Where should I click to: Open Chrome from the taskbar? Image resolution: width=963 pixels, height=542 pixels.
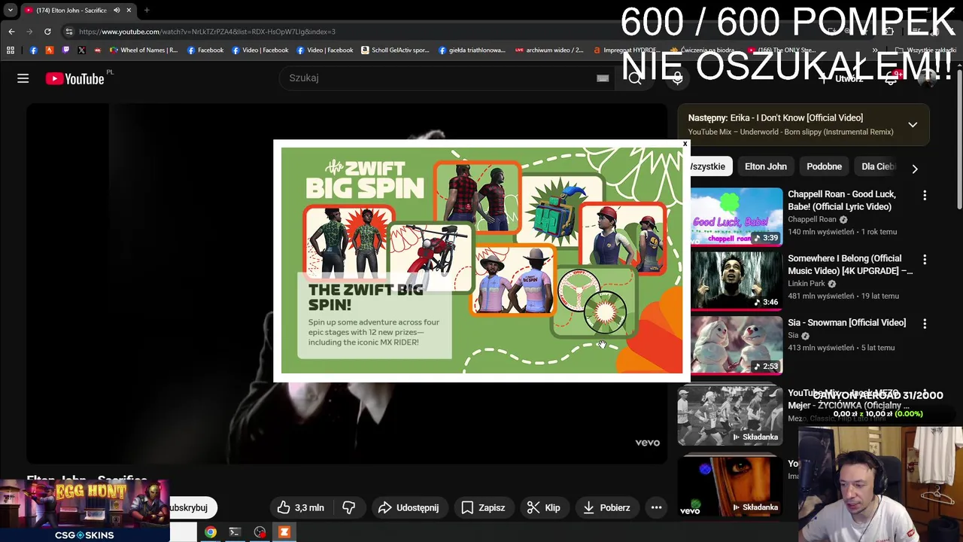pyautogui.click(x=211, y=532)
